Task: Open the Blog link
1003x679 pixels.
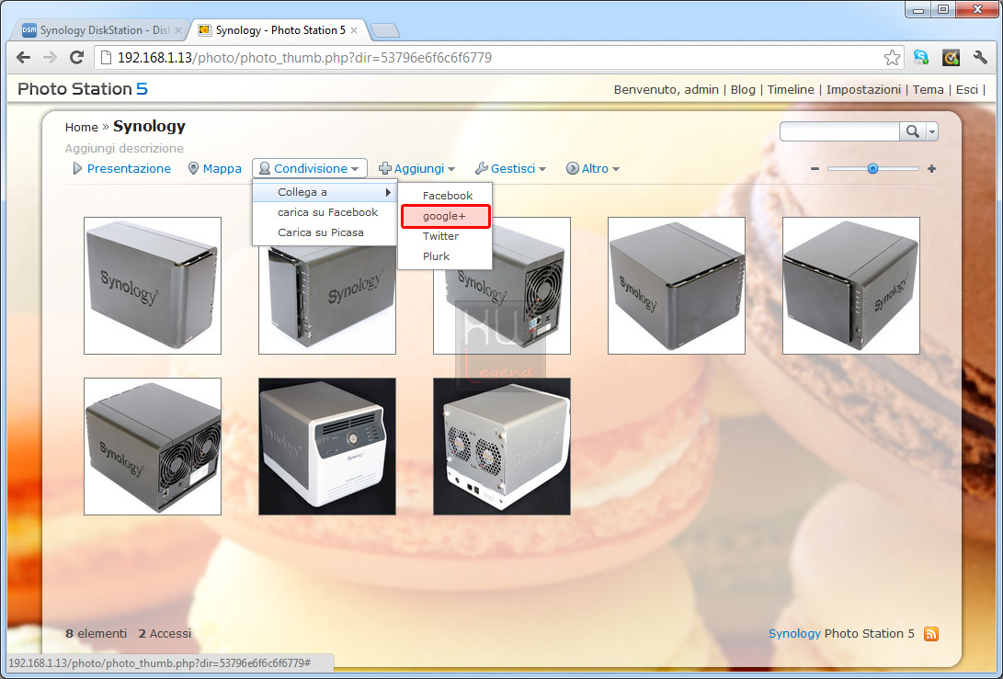Action: tap(743, 89)
